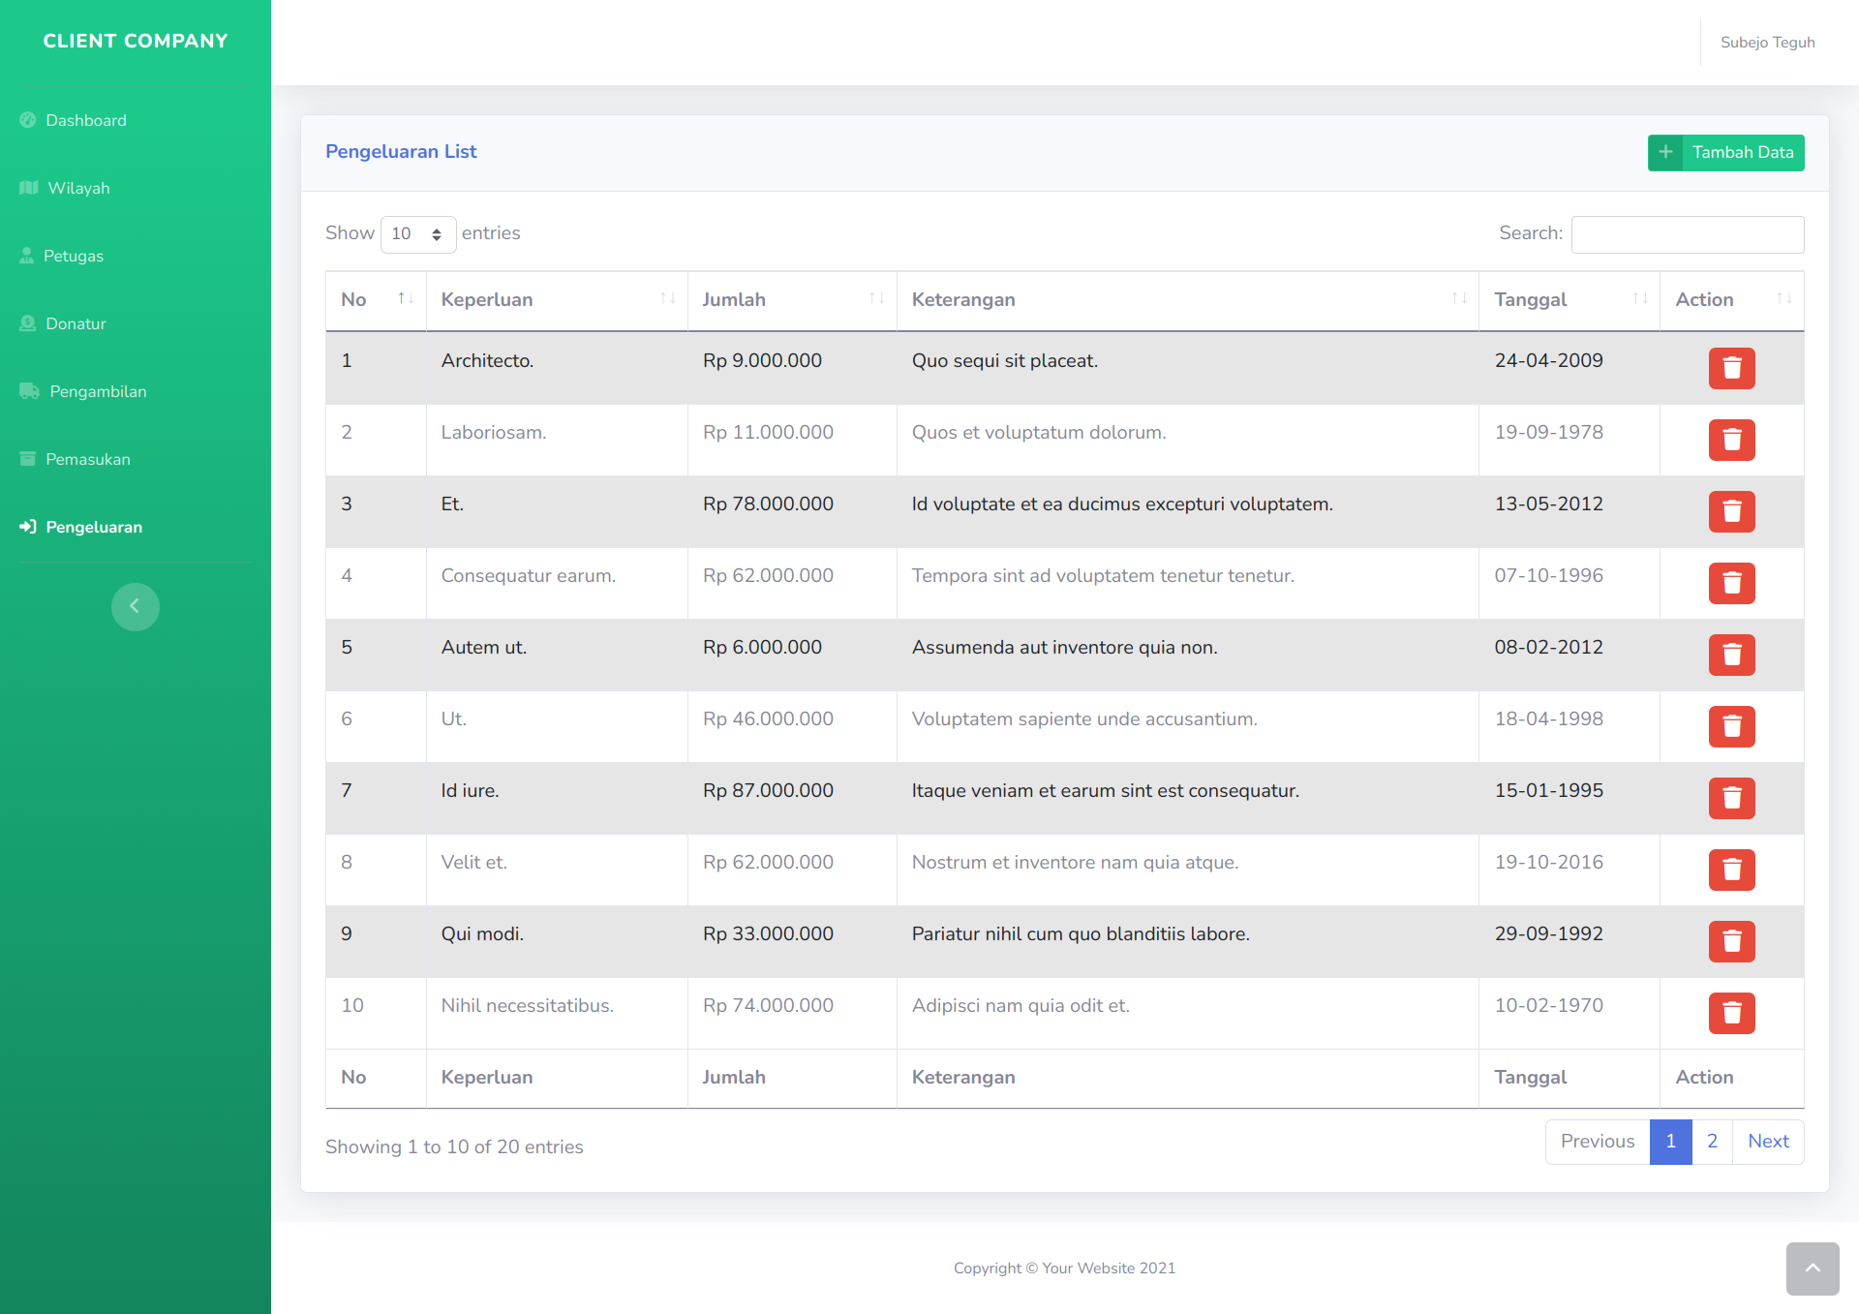Screen dimensions: 1859x1314
Task: Click trash icon for Laboriosam. entry
Action: click(x=1731, y=440)
